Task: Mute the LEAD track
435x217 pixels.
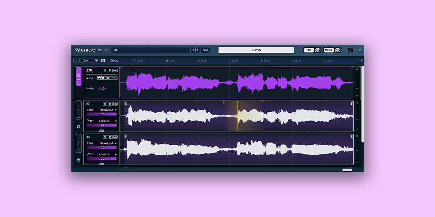Action: point(110,71)
